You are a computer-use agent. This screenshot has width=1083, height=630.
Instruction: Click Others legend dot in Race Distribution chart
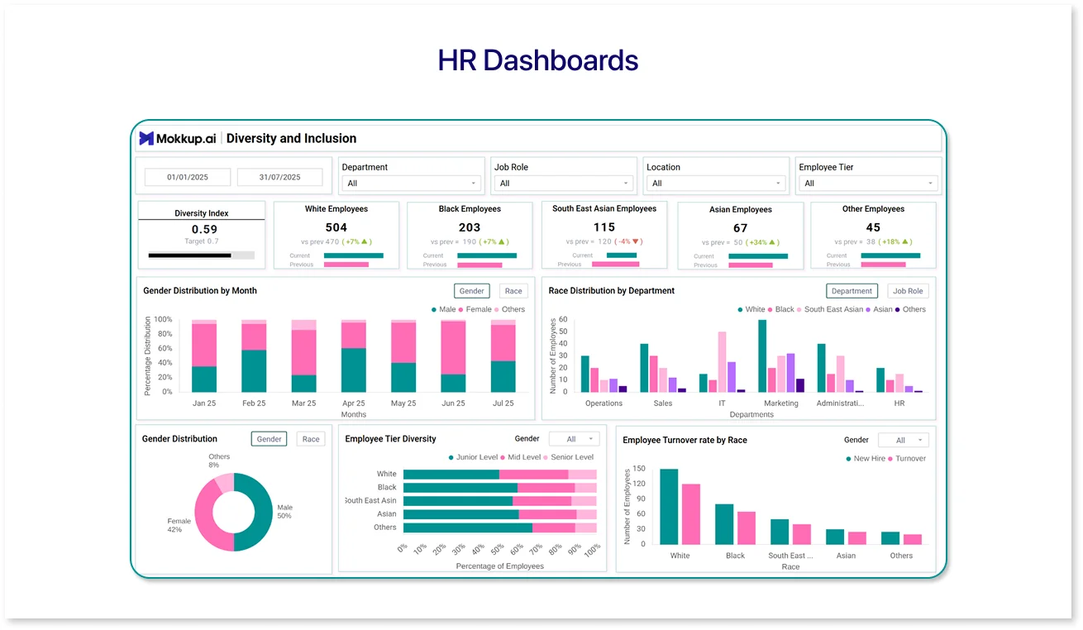(x=898, y=309)
